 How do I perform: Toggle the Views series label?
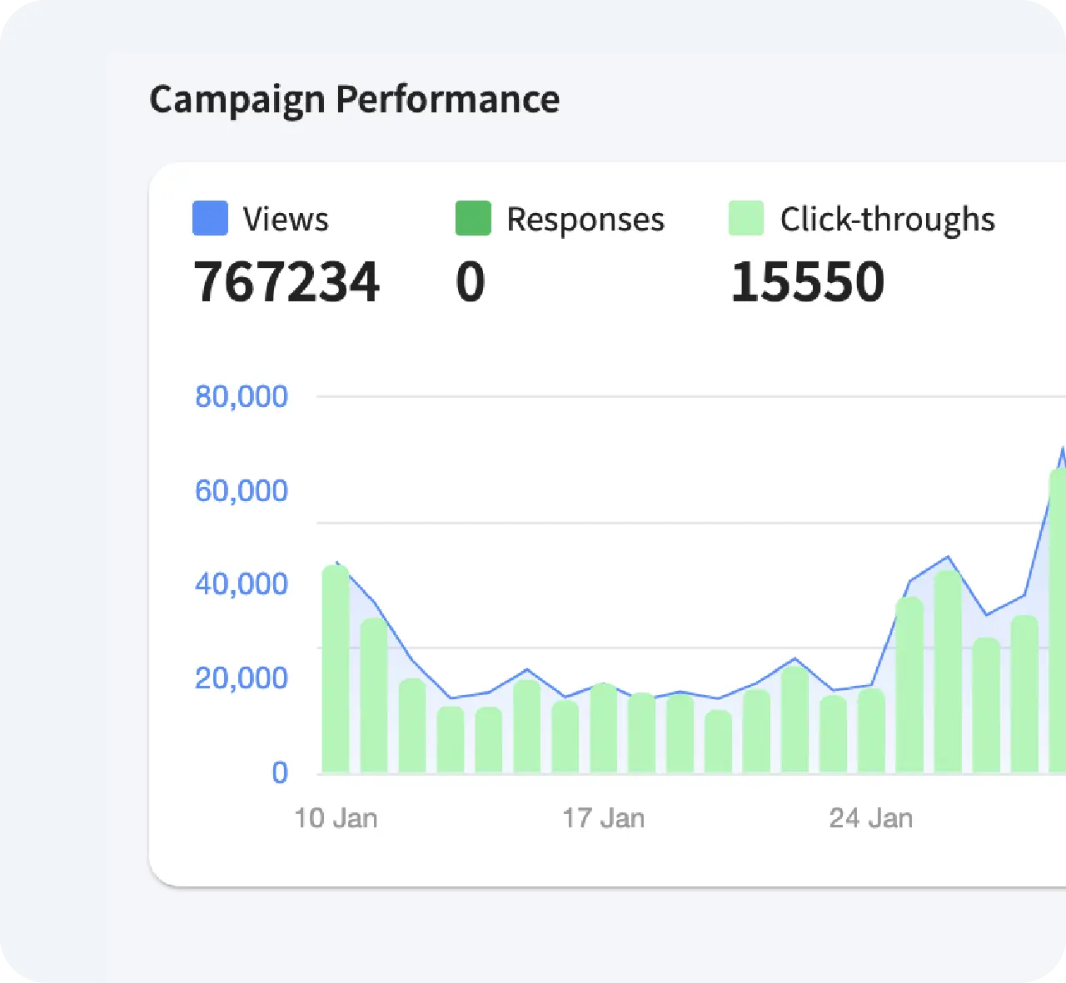(x=286, y=220)
